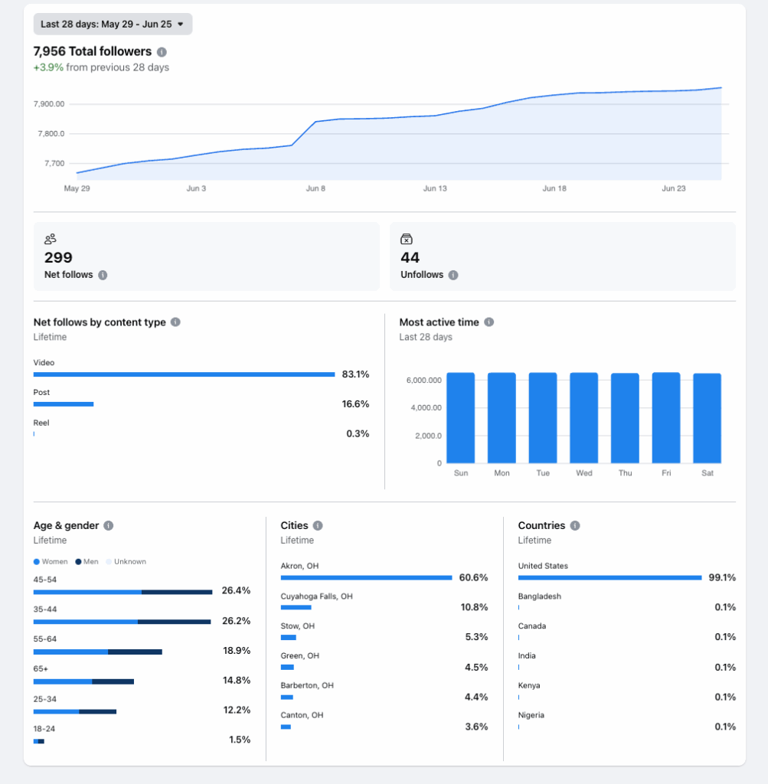Toggle the Men legend item

[x=87, y=562]
